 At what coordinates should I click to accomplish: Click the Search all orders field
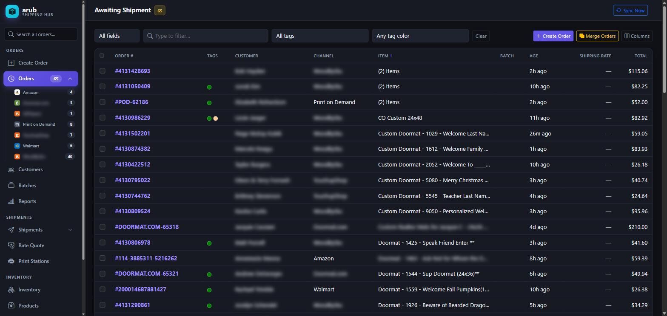click(x=41, y=34)
